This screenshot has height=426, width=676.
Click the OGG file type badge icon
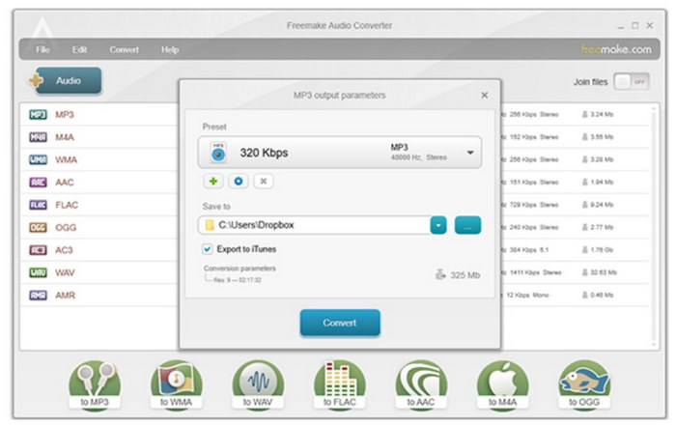coord(38,227)
